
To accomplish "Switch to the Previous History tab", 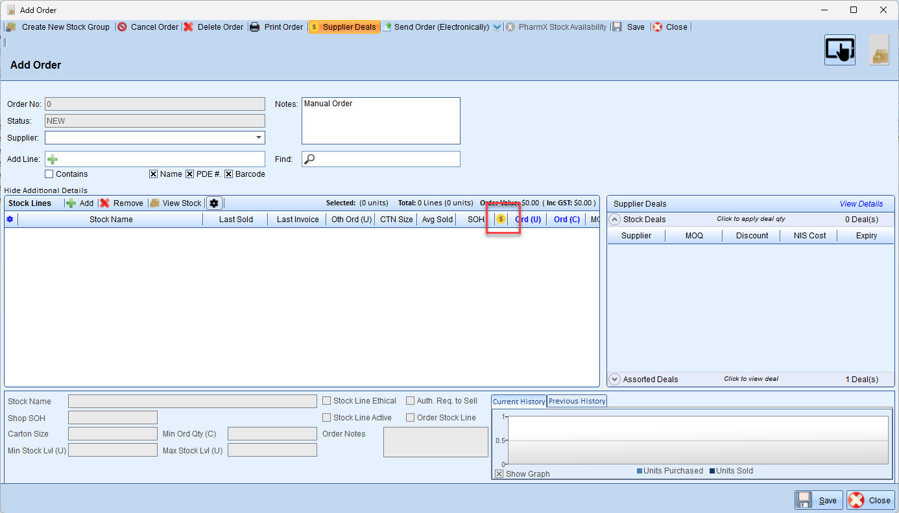I will coord(577,401).
